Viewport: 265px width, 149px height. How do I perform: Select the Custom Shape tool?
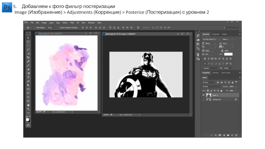pyautogui.click(x=28, y=101)
